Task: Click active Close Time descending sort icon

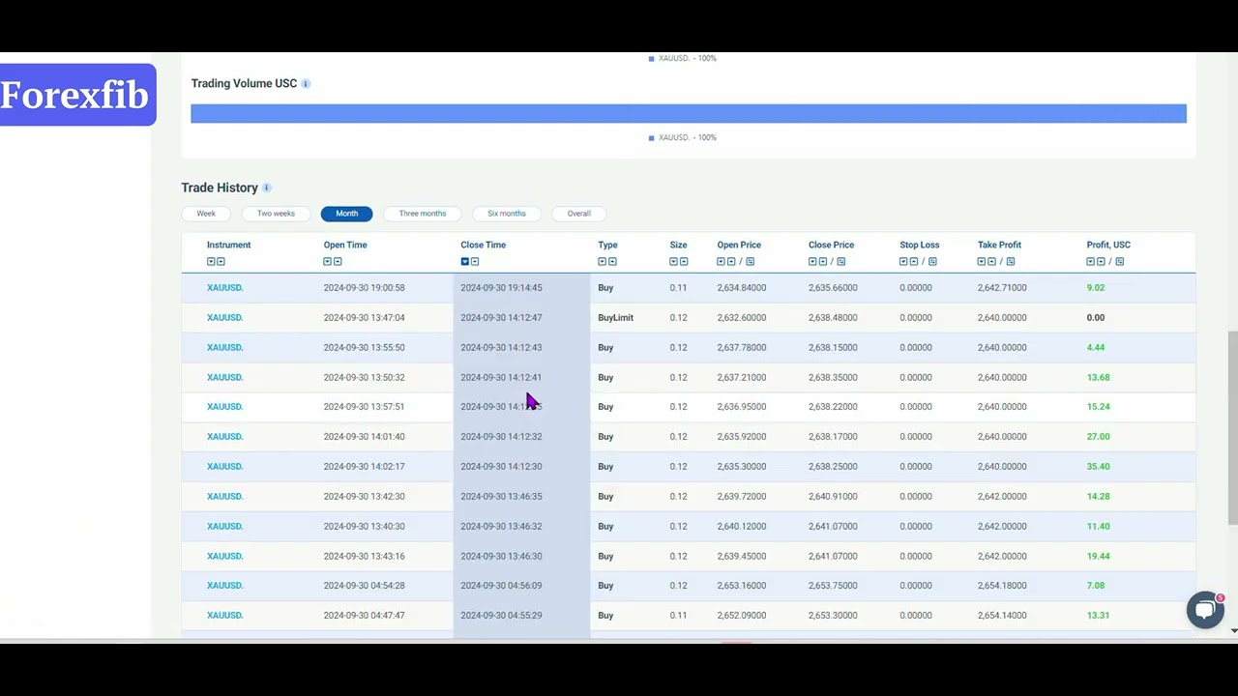Action: tap(465, 262)
